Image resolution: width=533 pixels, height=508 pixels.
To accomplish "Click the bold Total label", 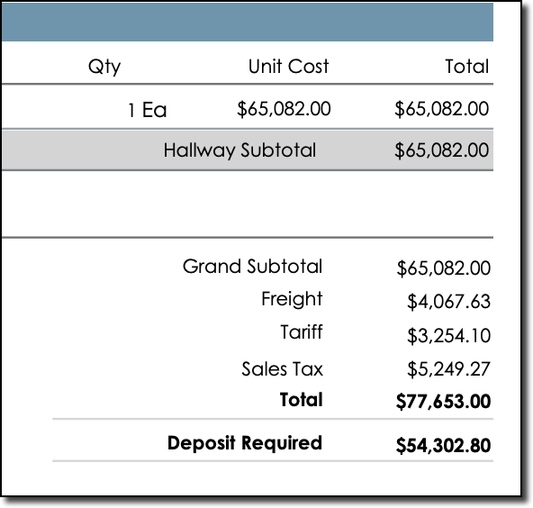I will (x=302, y=400).
